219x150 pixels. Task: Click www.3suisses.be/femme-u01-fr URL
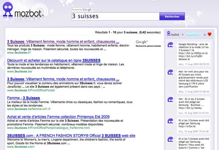28,109
